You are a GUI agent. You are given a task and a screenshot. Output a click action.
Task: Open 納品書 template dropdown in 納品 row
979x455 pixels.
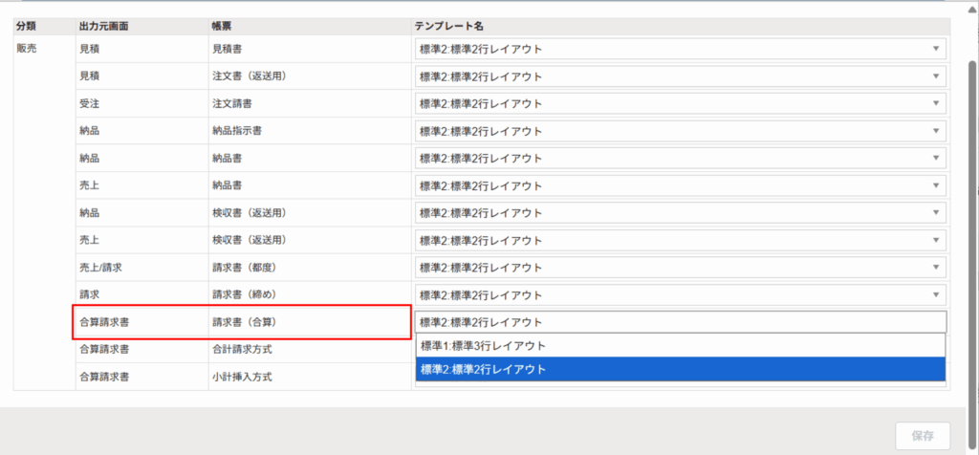[681, 159]
